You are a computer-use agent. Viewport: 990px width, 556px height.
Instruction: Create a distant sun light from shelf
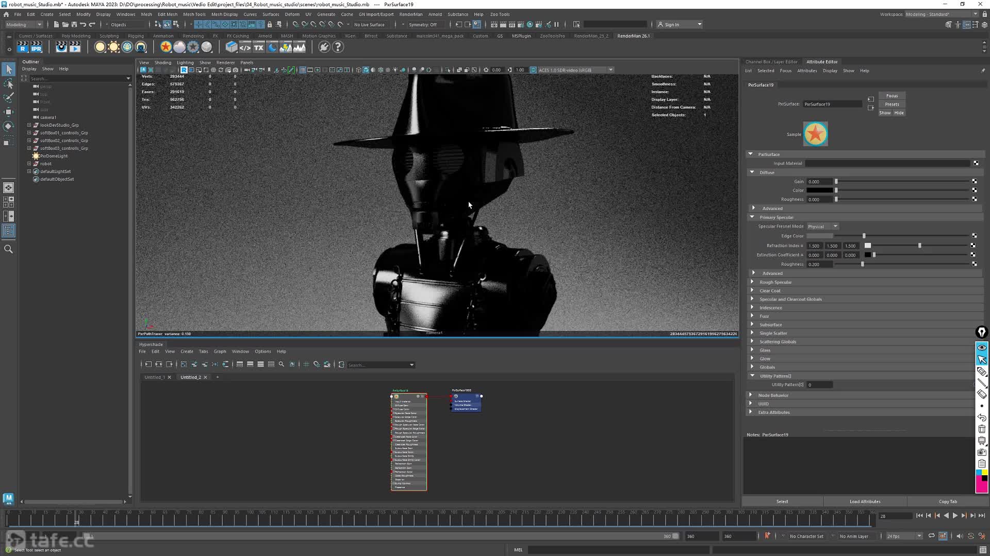coord(113,47)
